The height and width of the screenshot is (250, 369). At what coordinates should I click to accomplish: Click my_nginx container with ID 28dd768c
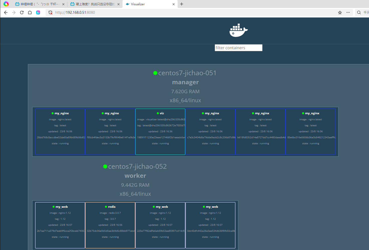[60, 132]
